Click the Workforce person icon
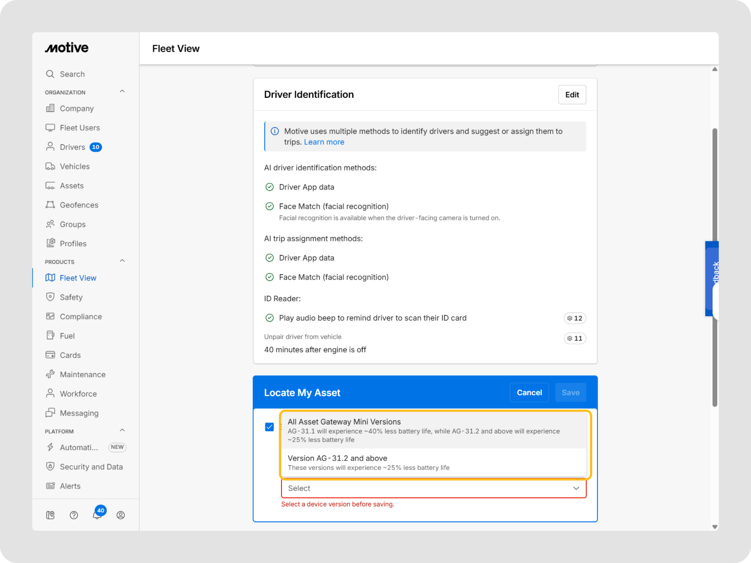The height and width of the screenshot is (563, 751). coord(50,393)
